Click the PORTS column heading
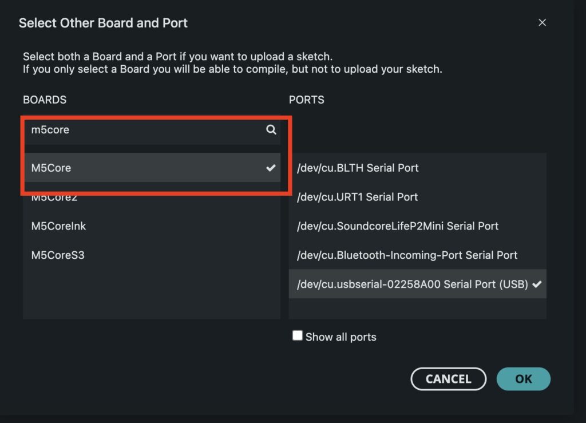The height and width of the screenshot is (423, 586). coord(307,100)
